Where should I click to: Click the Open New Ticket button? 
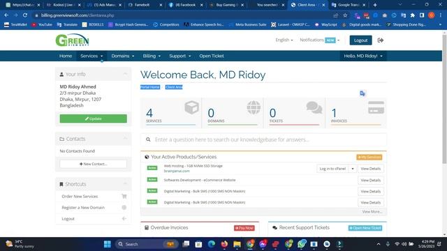pos(365,228)
